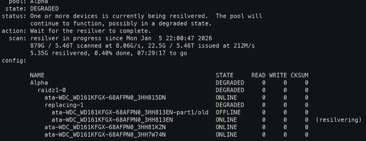Click the DEGRADED state on the replacing-1 row
Image resolution: width=366 pixels, height=141 pixels.
pos(230,105)
